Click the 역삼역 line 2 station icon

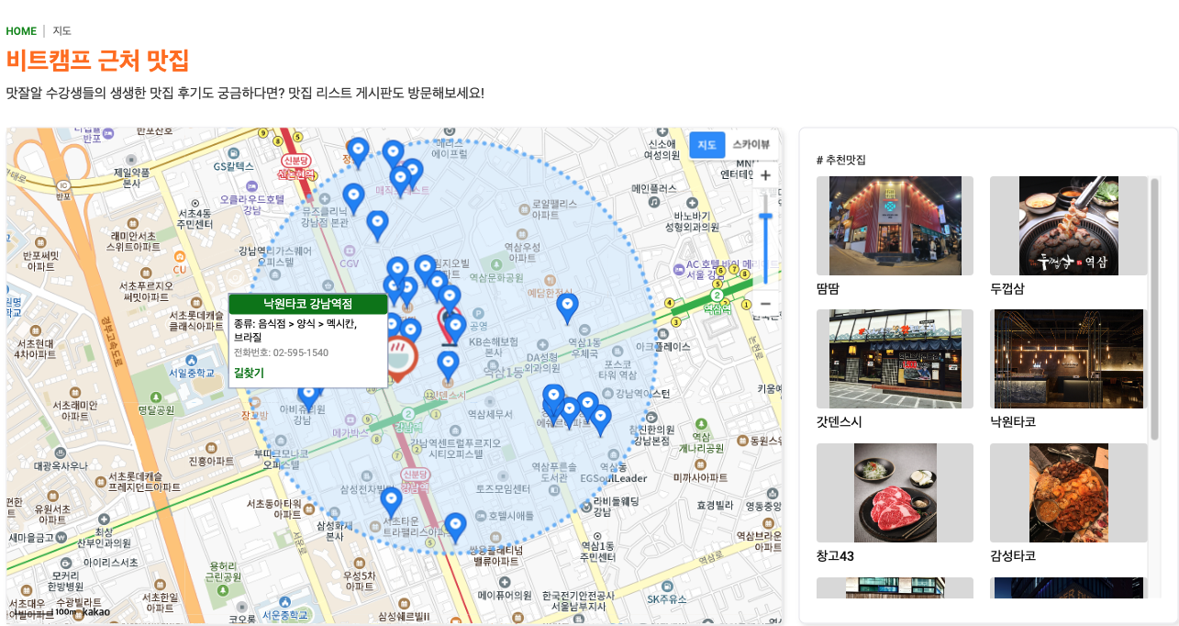(717, 295)
